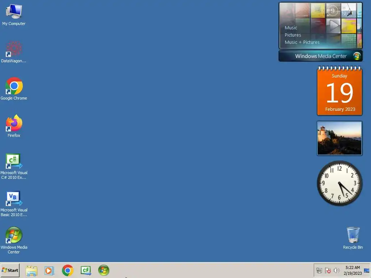Click February 2023 on calendar gadget

340,109
